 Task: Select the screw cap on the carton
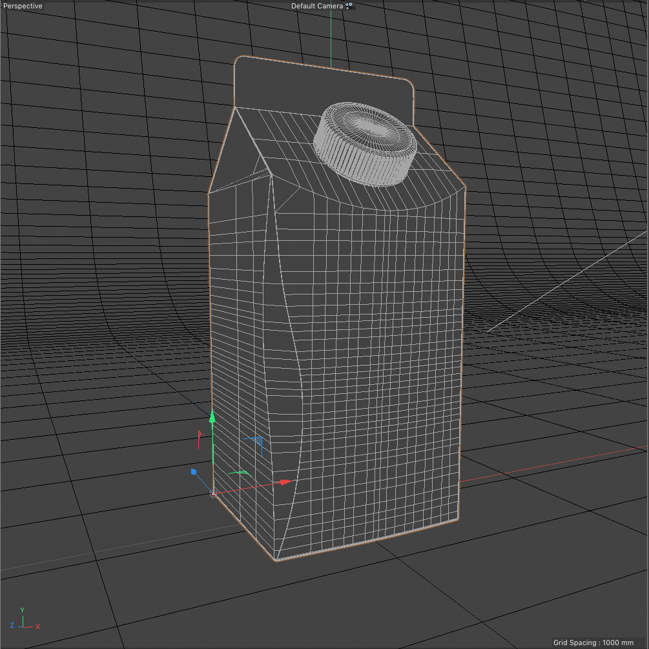365,143
